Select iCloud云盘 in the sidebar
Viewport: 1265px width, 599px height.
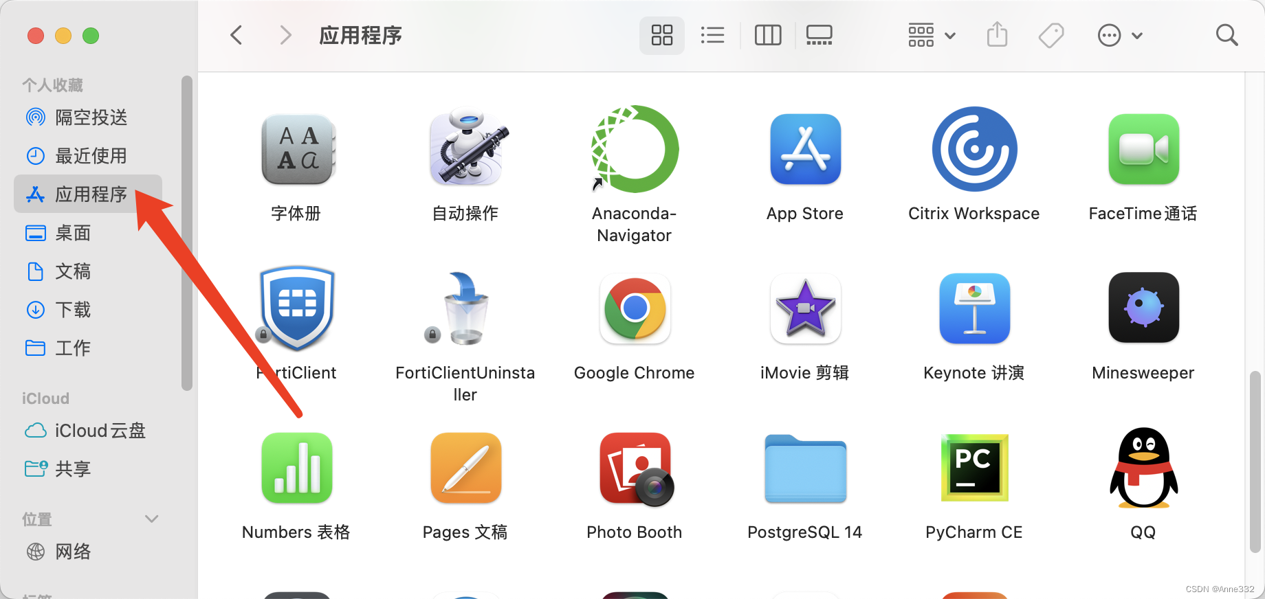click(x=88, y=431)
